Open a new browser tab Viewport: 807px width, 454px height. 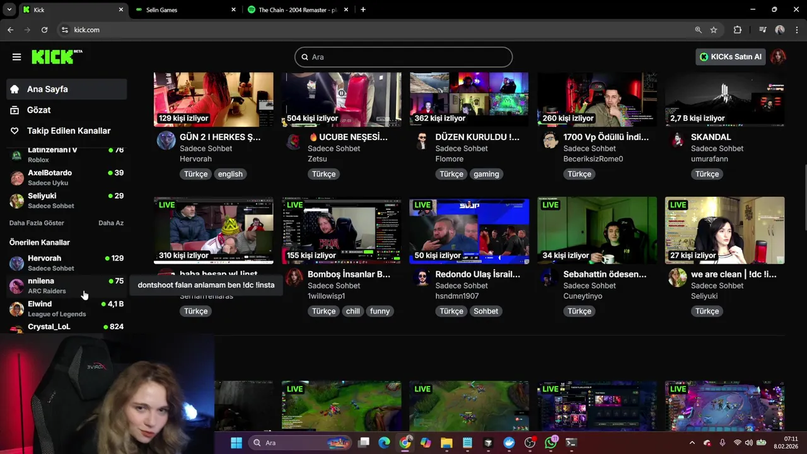[x=363, y=9]
